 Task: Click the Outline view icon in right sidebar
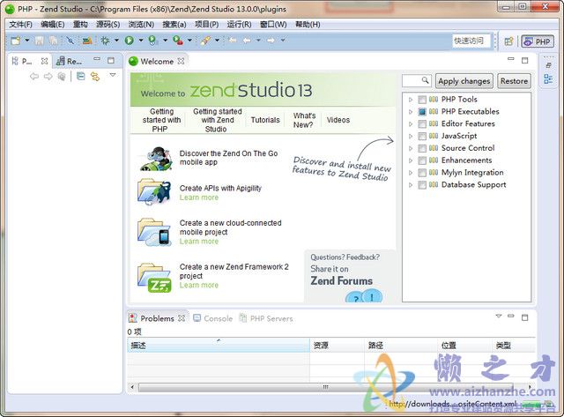tap(548, 78)
